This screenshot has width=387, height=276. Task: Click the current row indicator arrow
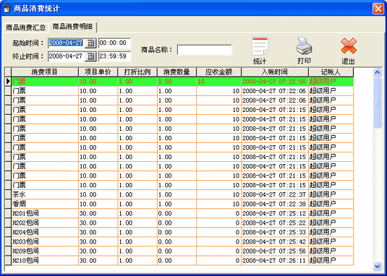[8, 82]
